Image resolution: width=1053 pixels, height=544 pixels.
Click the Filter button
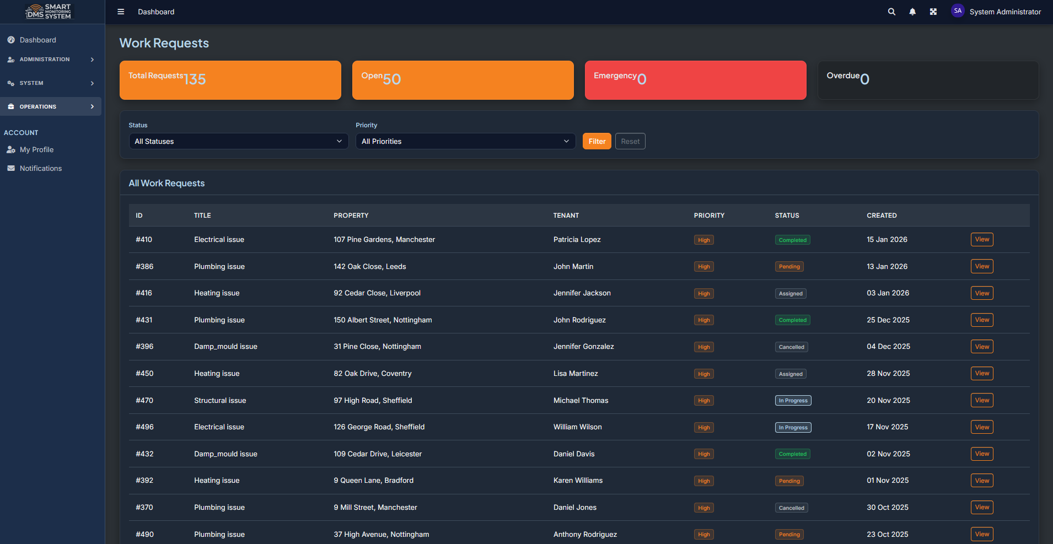[597, 141]
